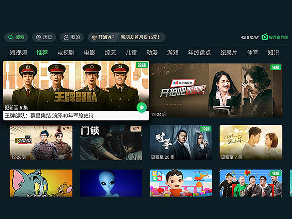Open the 历史 clock icon
This screenshot has height=219, width=292.
[x=38, y=37]
